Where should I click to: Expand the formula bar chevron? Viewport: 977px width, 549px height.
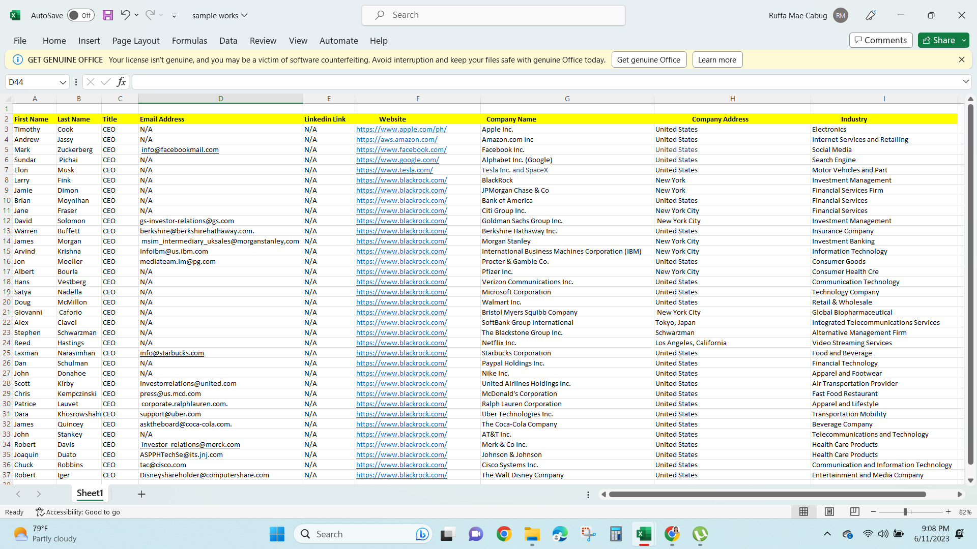965,81
